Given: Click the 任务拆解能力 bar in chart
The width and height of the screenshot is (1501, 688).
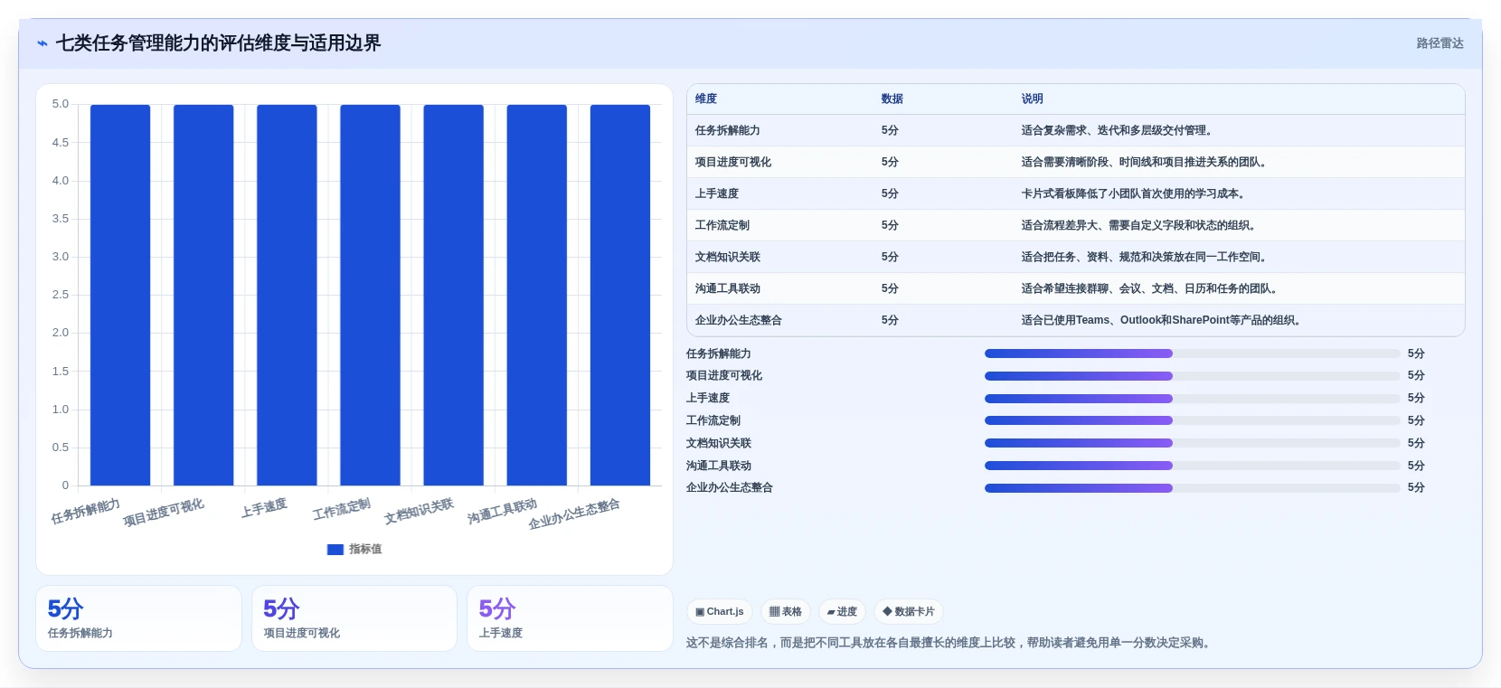Looking at the screenshot, I should point(120,295).
